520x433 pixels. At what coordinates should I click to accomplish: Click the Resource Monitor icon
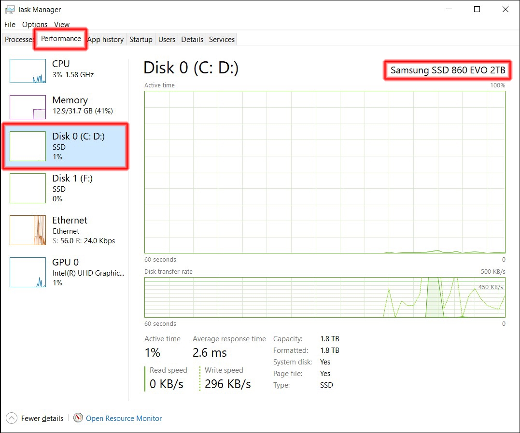(78, 418)
